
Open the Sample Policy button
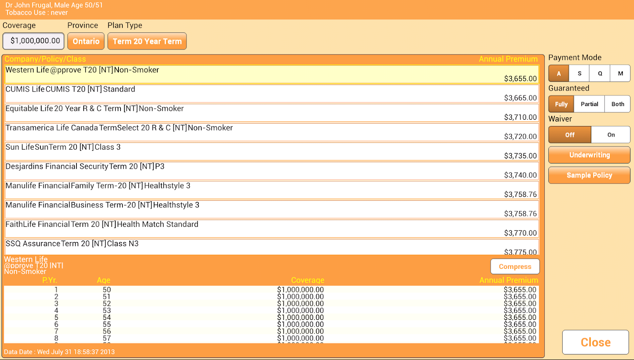click(x=589, y=175)
